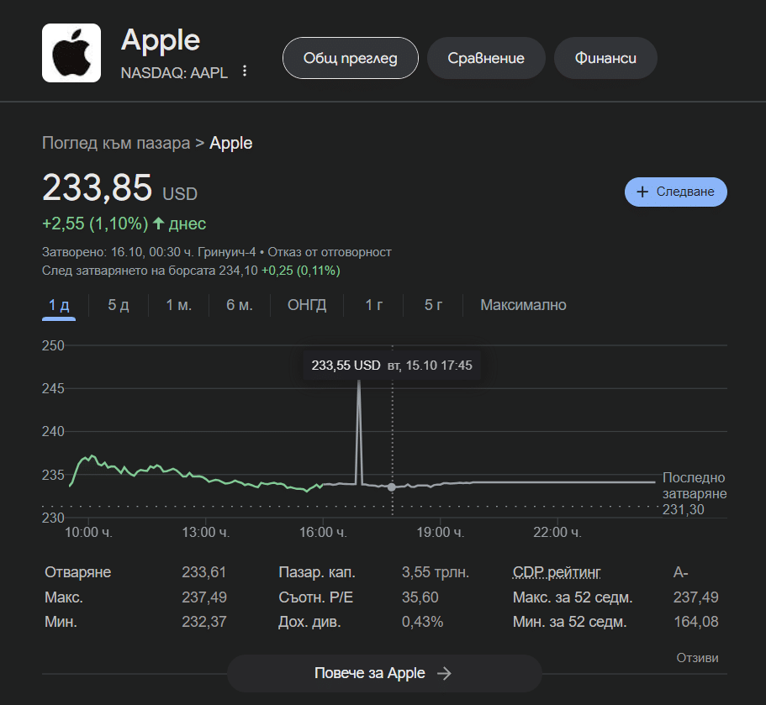766x705 pixels.
Task: Click the Apple logo icon
Action: 71,53
